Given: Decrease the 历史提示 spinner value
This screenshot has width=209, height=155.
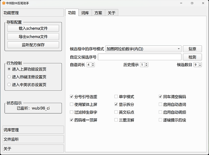Looking at the screenshot, I should pos(147,66).
